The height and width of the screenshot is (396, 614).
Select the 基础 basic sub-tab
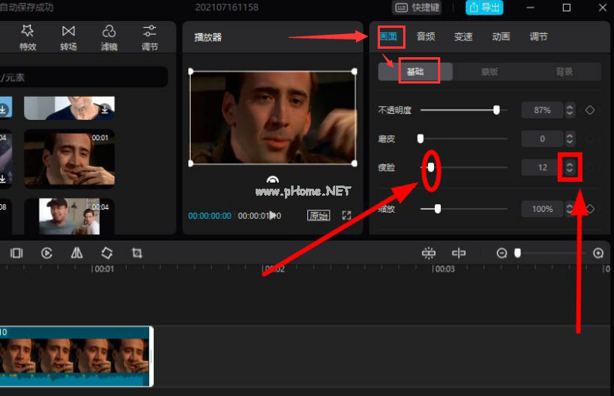(415, 72)
